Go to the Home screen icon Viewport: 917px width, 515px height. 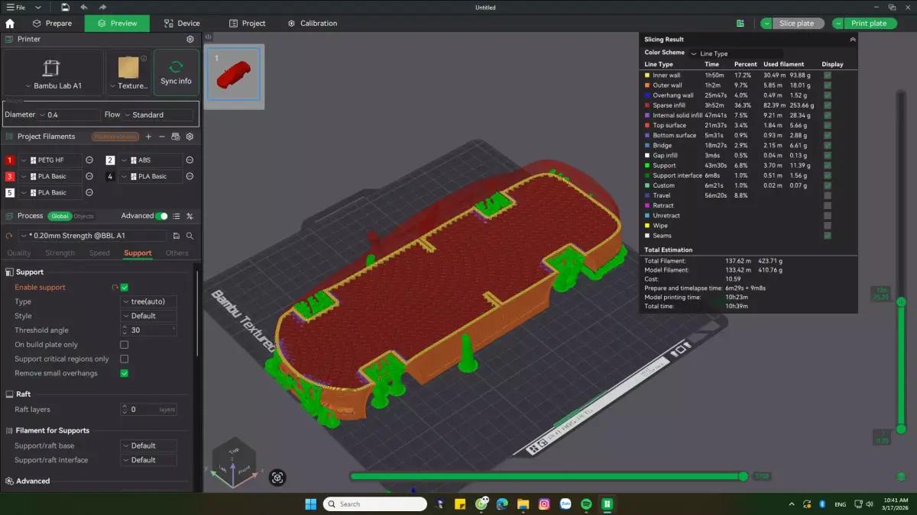pos(10,23)
